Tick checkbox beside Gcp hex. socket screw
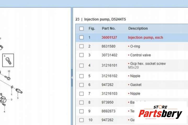 coord(82,66)
